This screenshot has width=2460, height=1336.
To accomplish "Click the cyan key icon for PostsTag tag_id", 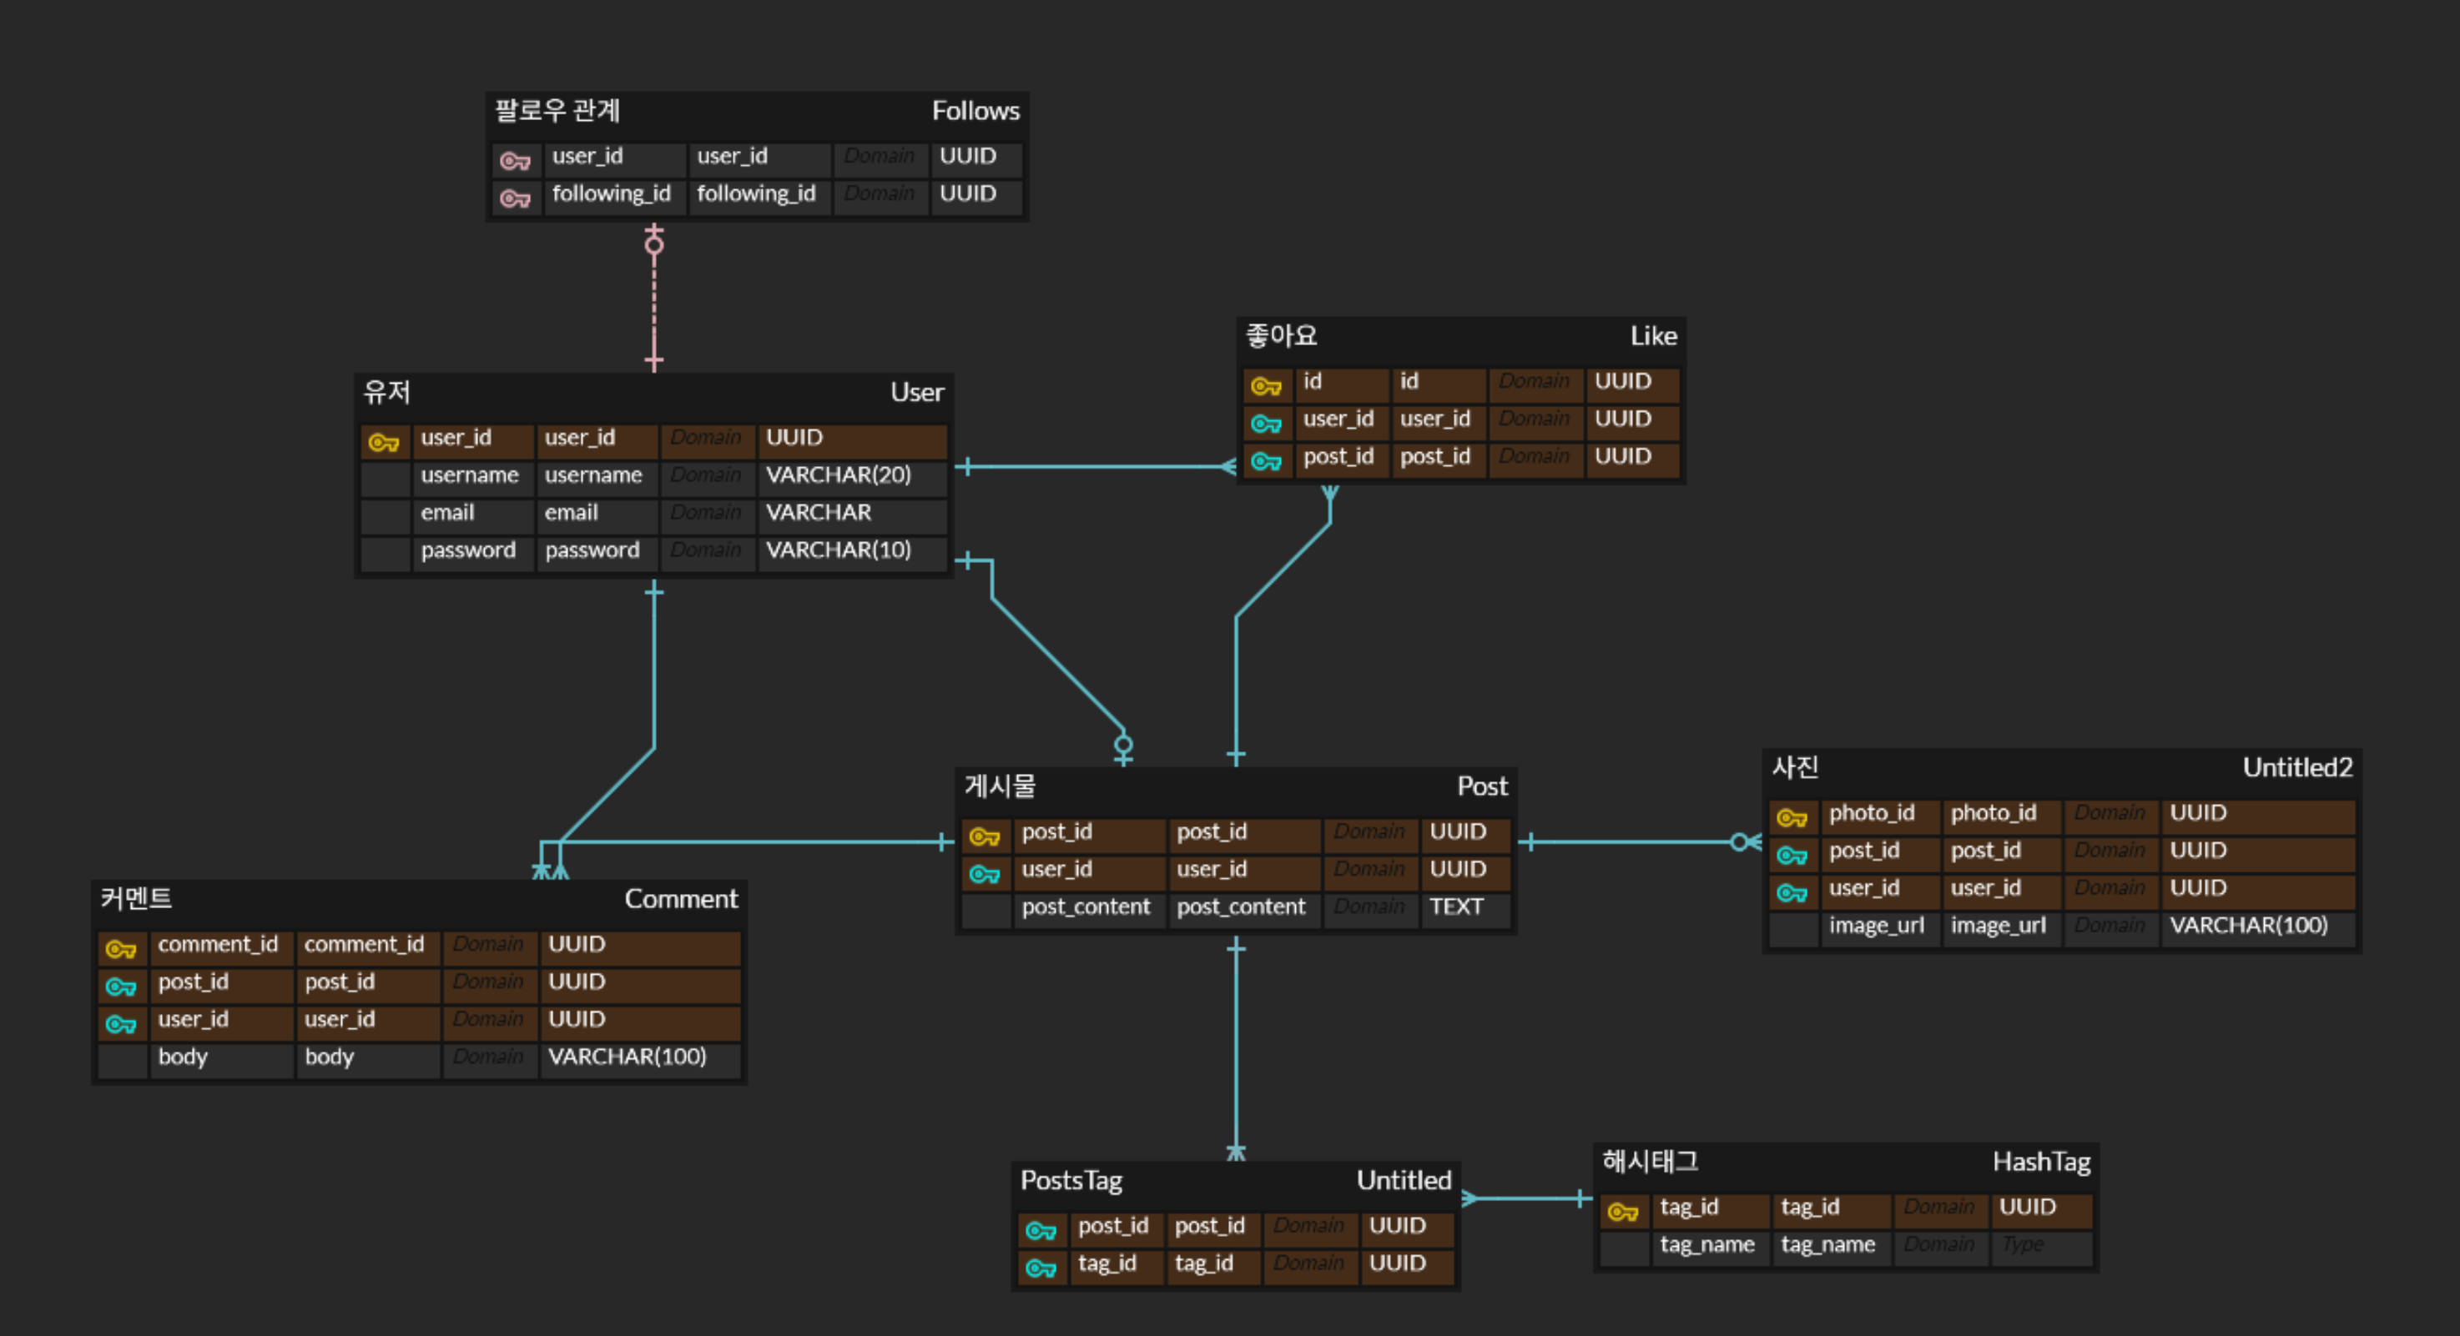I will pyautogui.click(x=1040, y=1268).
